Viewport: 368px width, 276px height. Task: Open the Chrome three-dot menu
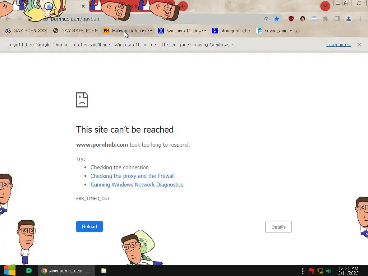(x=360, y=19)
